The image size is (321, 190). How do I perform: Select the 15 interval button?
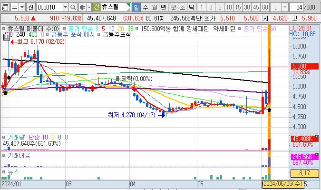click(x=238, y=7)
